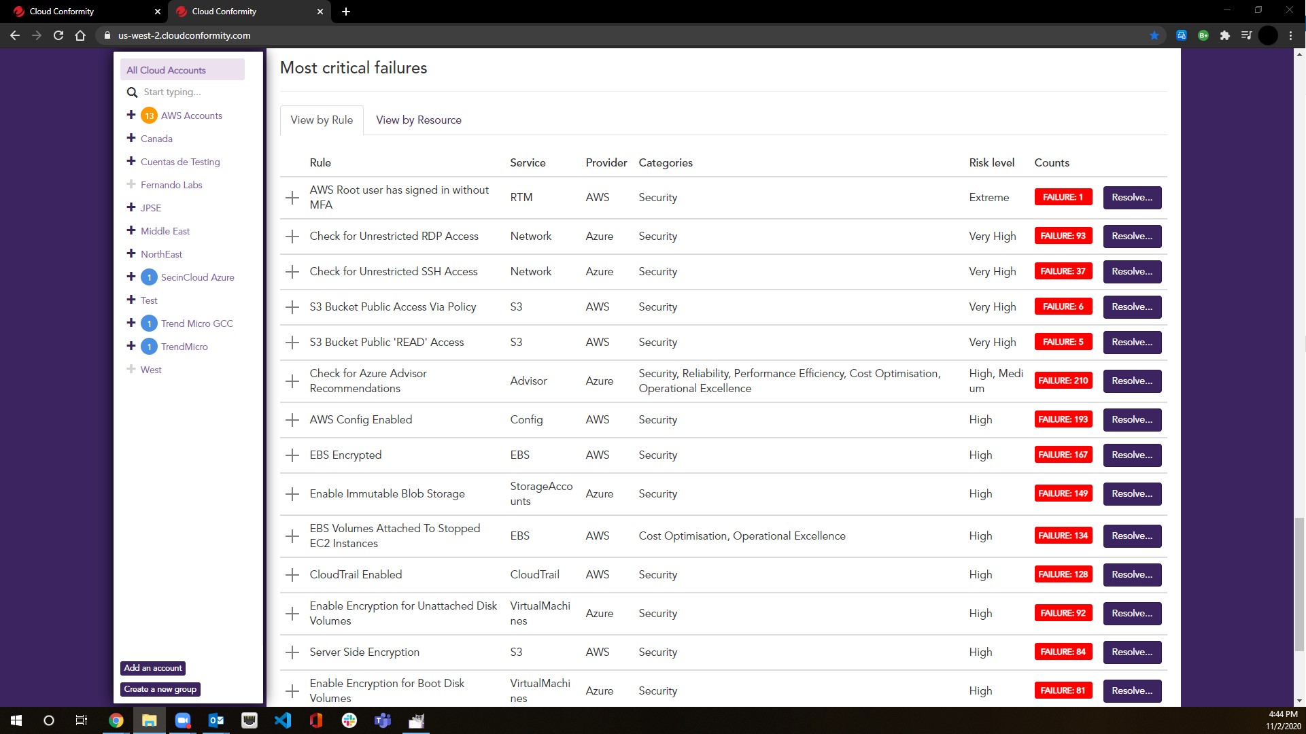This screenshot has height=734, width=1306.
Task: Click the browser forward arrow
Action: click(37, 35)
